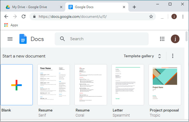
Task: Close the Google Docs tab
Action: [124, 7]
